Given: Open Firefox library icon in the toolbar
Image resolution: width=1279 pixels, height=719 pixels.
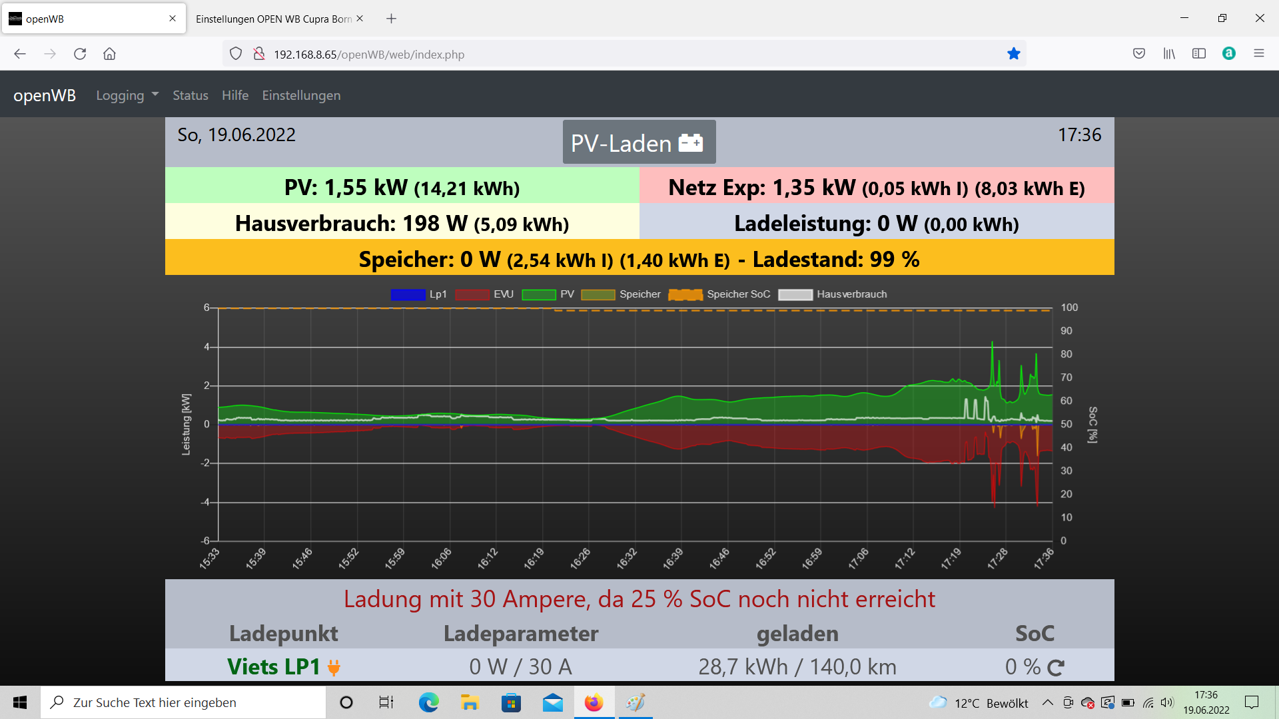Looking at the screenshot, I should pyautogui.click(x=1169, y=54).
